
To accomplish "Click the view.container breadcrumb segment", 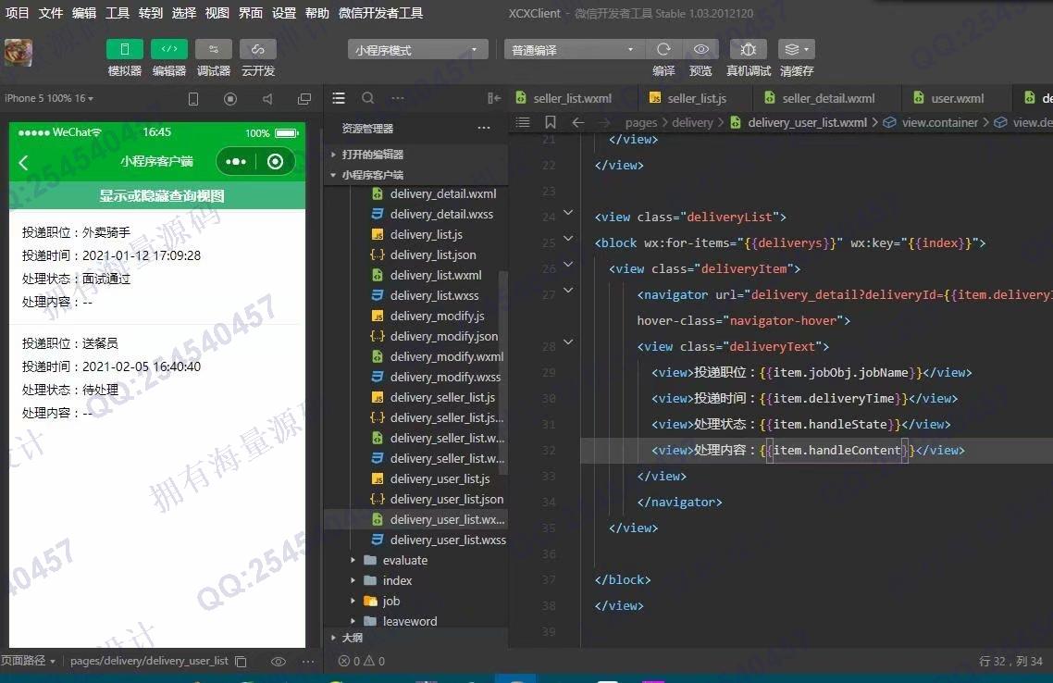I will [939, 122].
